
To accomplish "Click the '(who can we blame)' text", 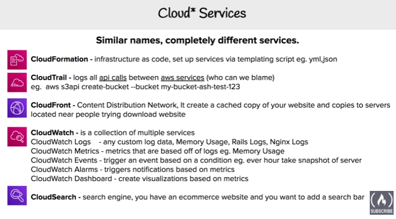I will 240,78.
